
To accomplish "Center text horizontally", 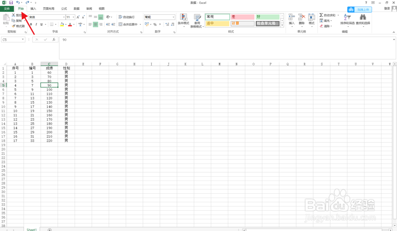I will coord(95,25).
